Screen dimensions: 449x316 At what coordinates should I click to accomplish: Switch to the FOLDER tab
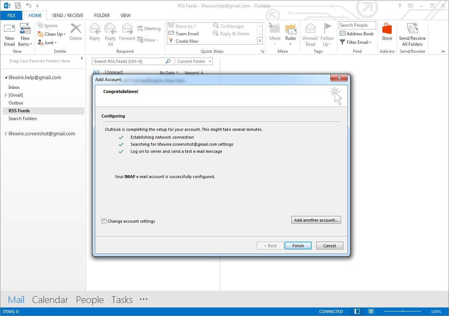pos(102,15)
